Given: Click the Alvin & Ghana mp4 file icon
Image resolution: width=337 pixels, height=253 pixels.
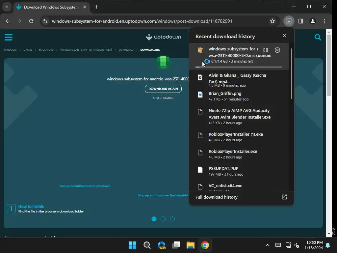Looking at the screenshot, I should [x=200, y=77].
